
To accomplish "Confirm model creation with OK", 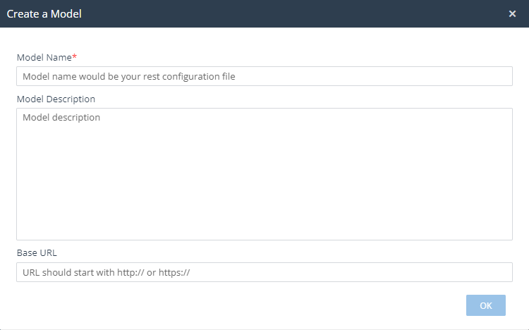I will pyautogui.click(x=485, y=305).
